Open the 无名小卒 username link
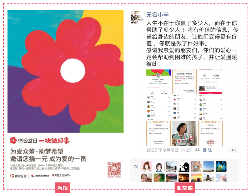 coord(157,15)
